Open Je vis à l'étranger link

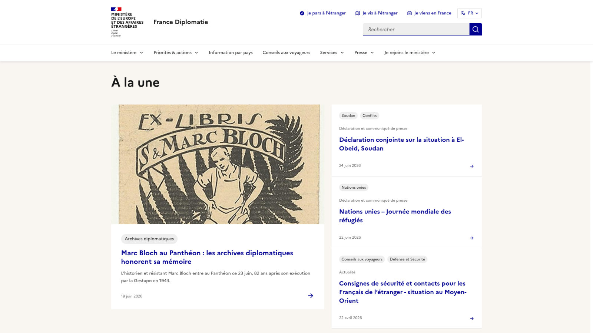(377, 13)
